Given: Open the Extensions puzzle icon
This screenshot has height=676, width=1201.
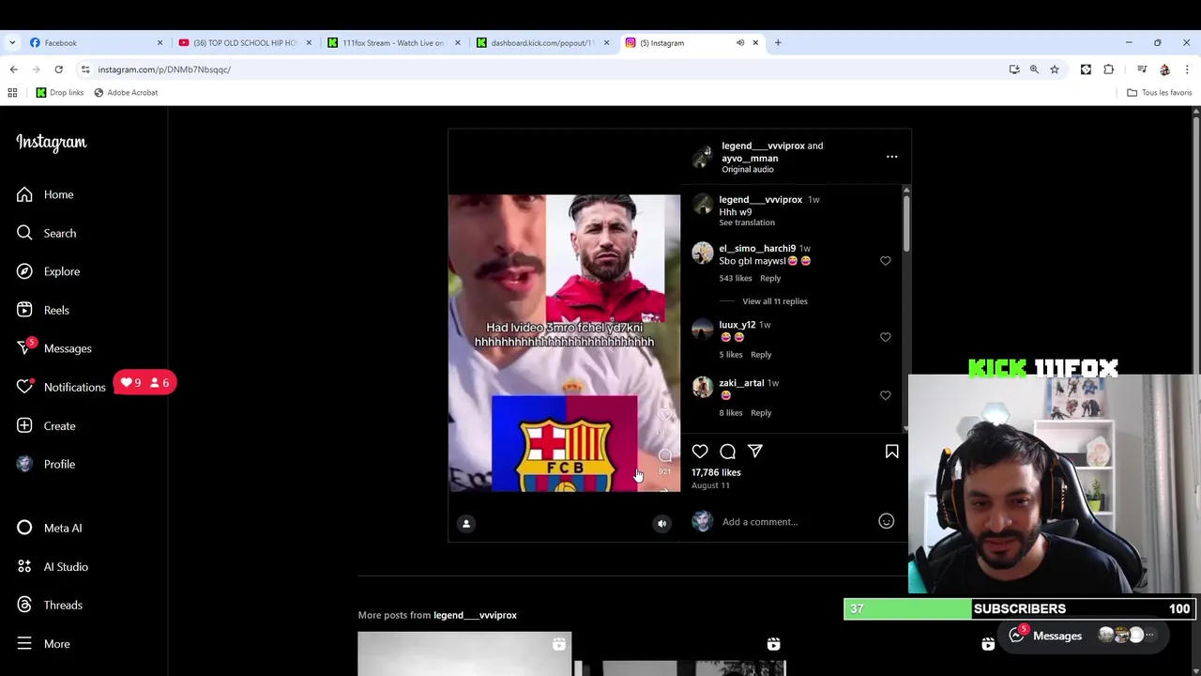Looking at the screenshot, I should pos(1108,69).
